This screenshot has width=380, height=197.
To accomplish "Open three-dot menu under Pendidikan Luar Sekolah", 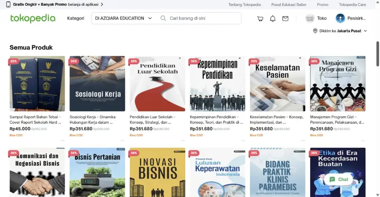I will [x=183, y=141].
